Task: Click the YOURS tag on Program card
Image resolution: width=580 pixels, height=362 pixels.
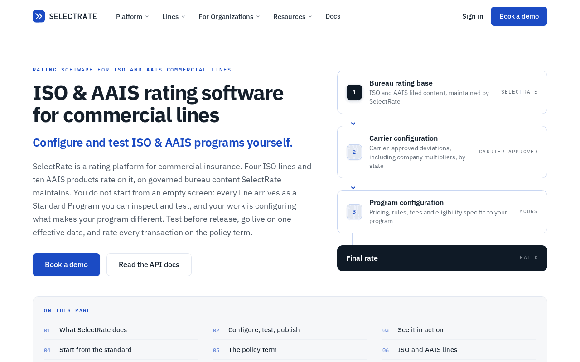Action: (x=528, y=212)
